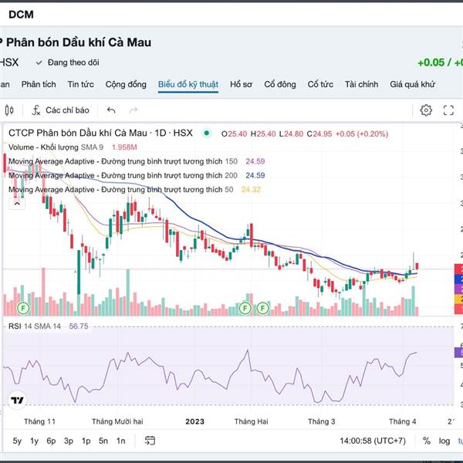
Task: Click the first F event marker near Tháng Hai
Action: [245, 309]
